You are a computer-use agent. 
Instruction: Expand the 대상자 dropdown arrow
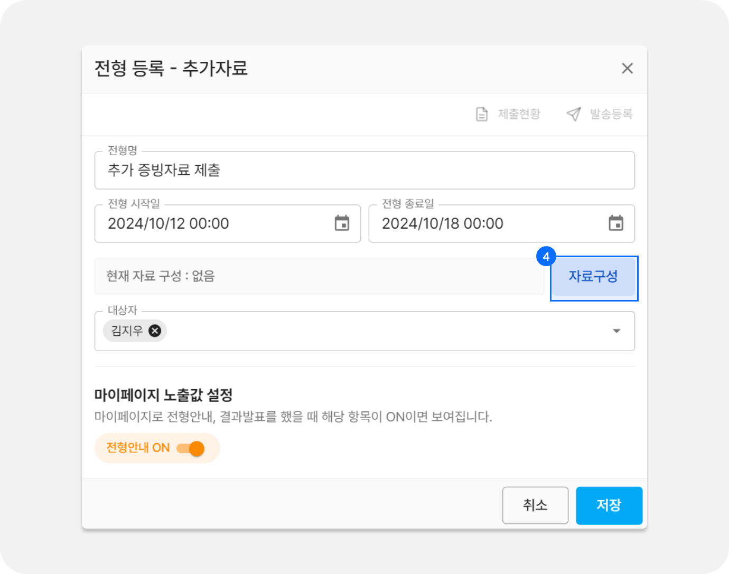point(616,331)
